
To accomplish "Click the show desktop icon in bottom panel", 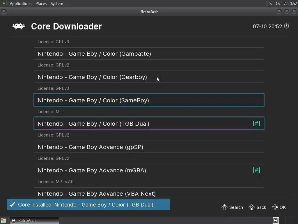I will 3,220.
